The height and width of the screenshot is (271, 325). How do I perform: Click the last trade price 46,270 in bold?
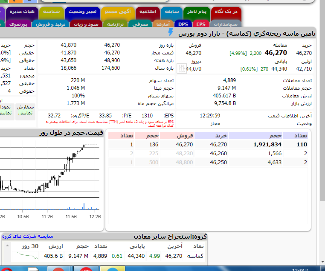[x=276, y=53]
